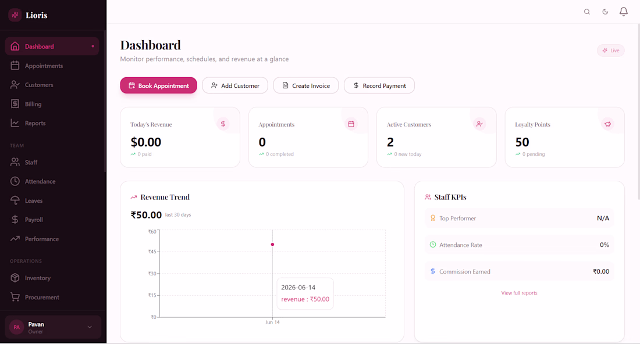Click the PA avatar in sidebar footer

click(x=17, y=327)
